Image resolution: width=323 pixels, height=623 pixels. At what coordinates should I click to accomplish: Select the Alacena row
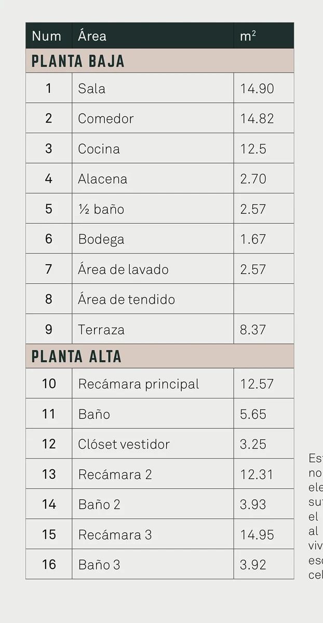[159, 179]
